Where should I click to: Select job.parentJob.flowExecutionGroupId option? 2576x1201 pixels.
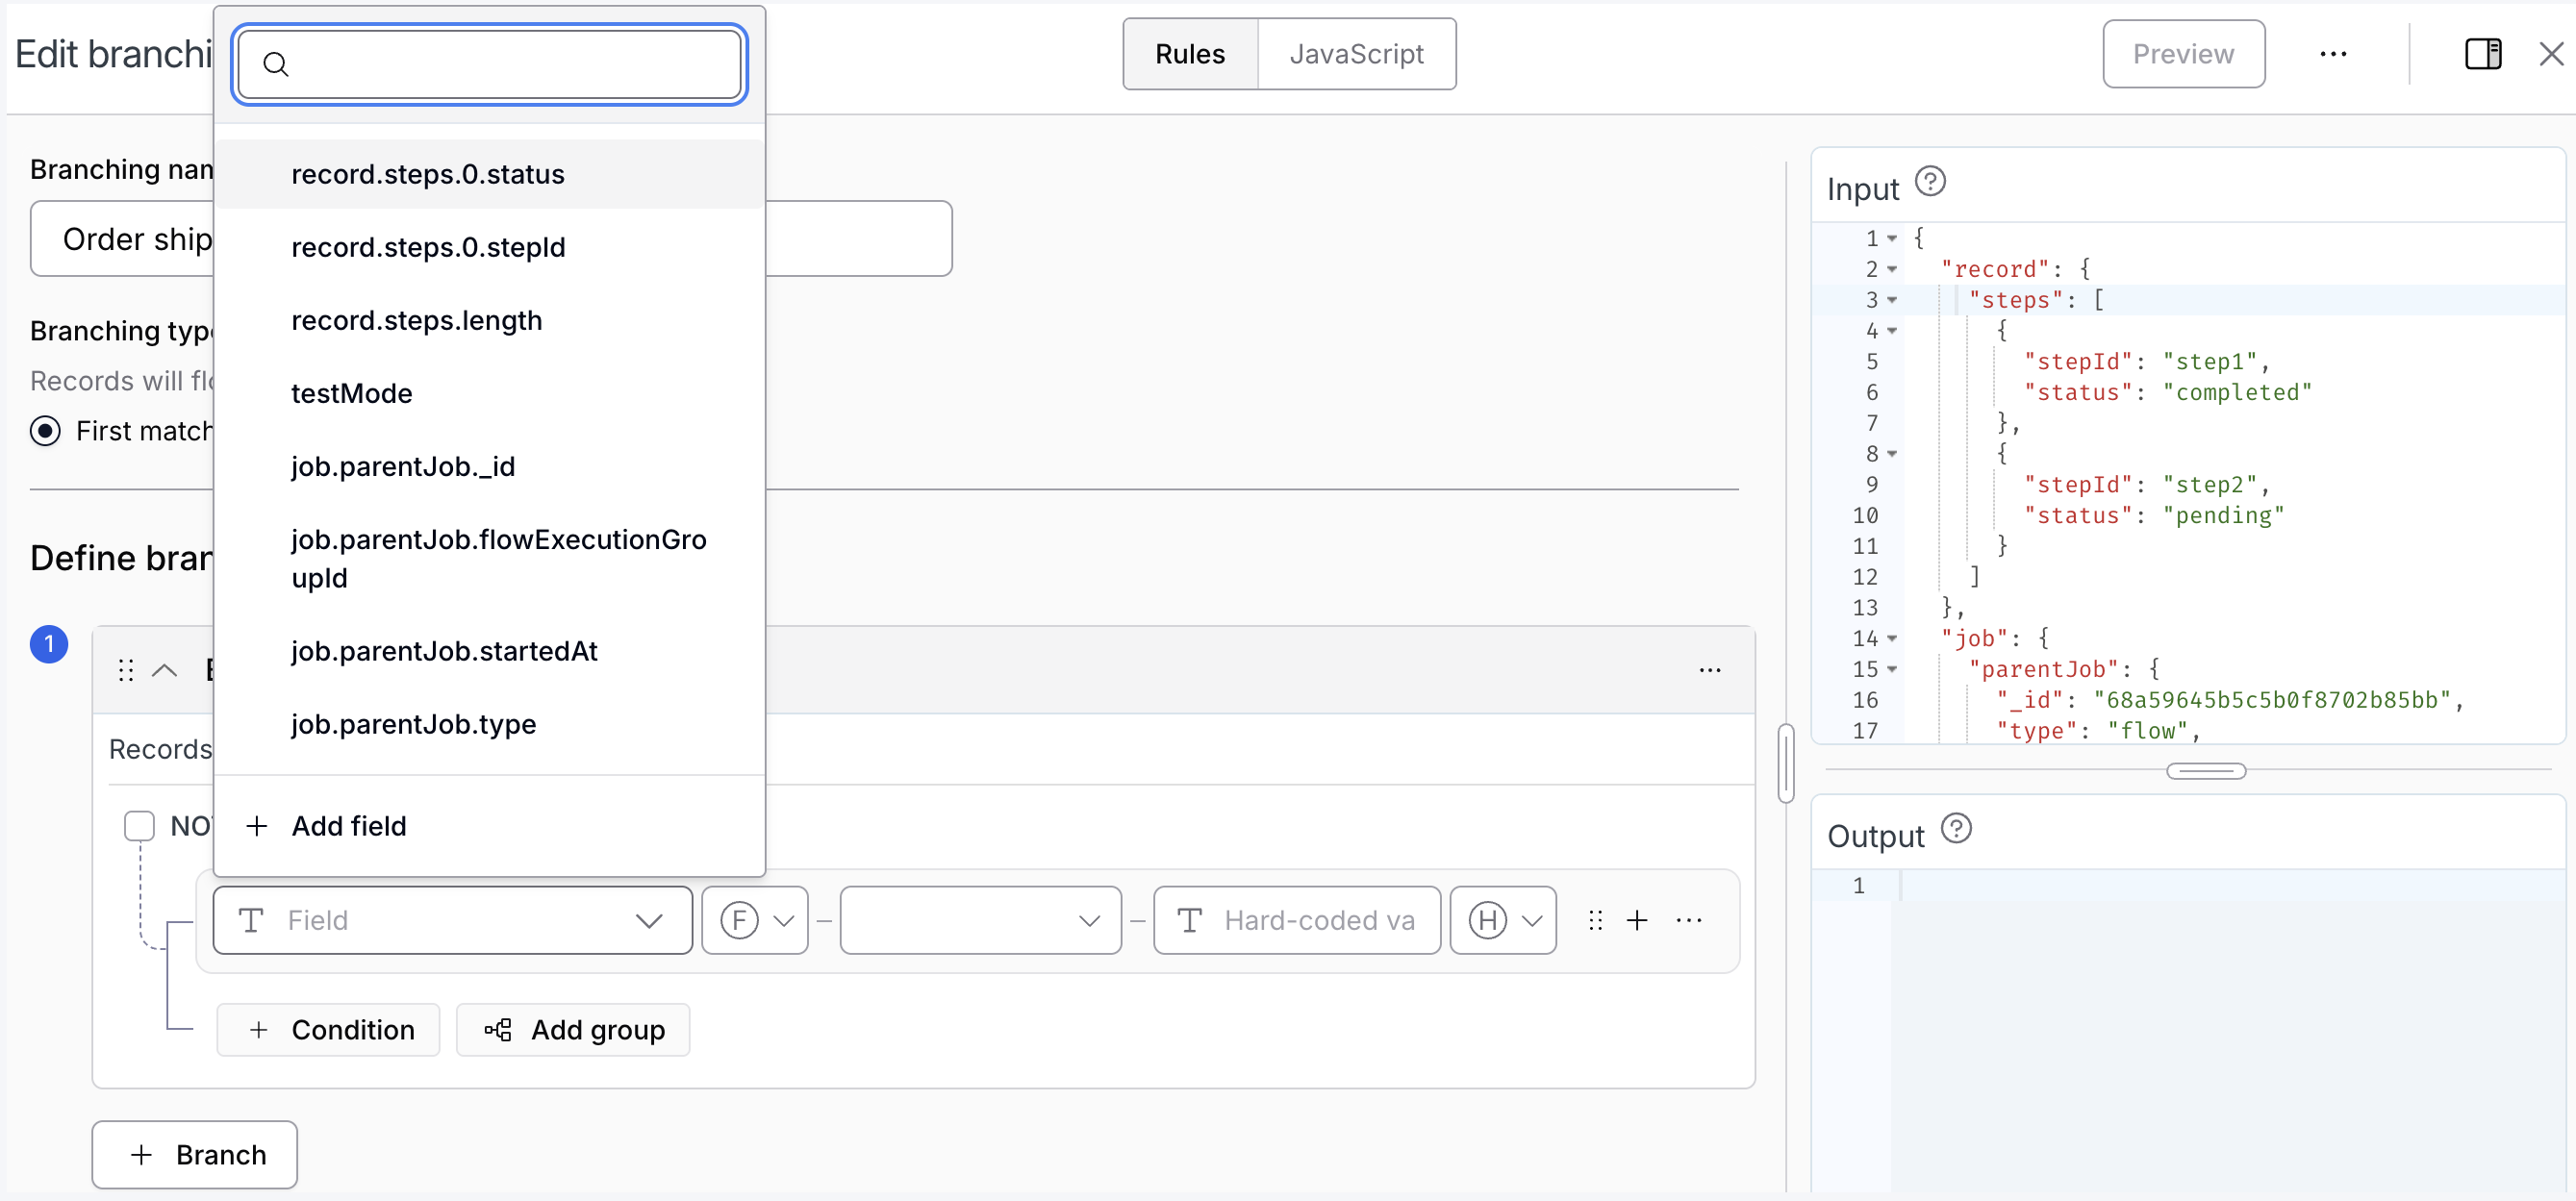(490, 559)
